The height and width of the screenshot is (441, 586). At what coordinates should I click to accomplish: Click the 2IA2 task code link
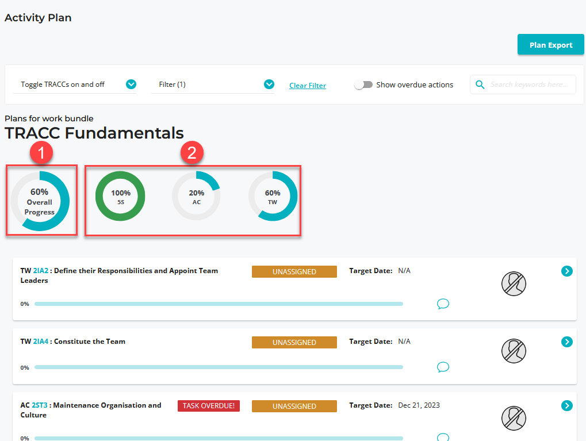point(40,271)
